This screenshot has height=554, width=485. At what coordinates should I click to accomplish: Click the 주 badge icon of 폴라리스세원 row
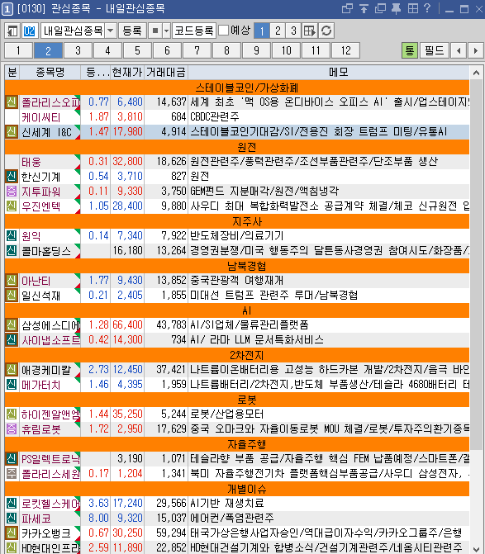(12, 473)
